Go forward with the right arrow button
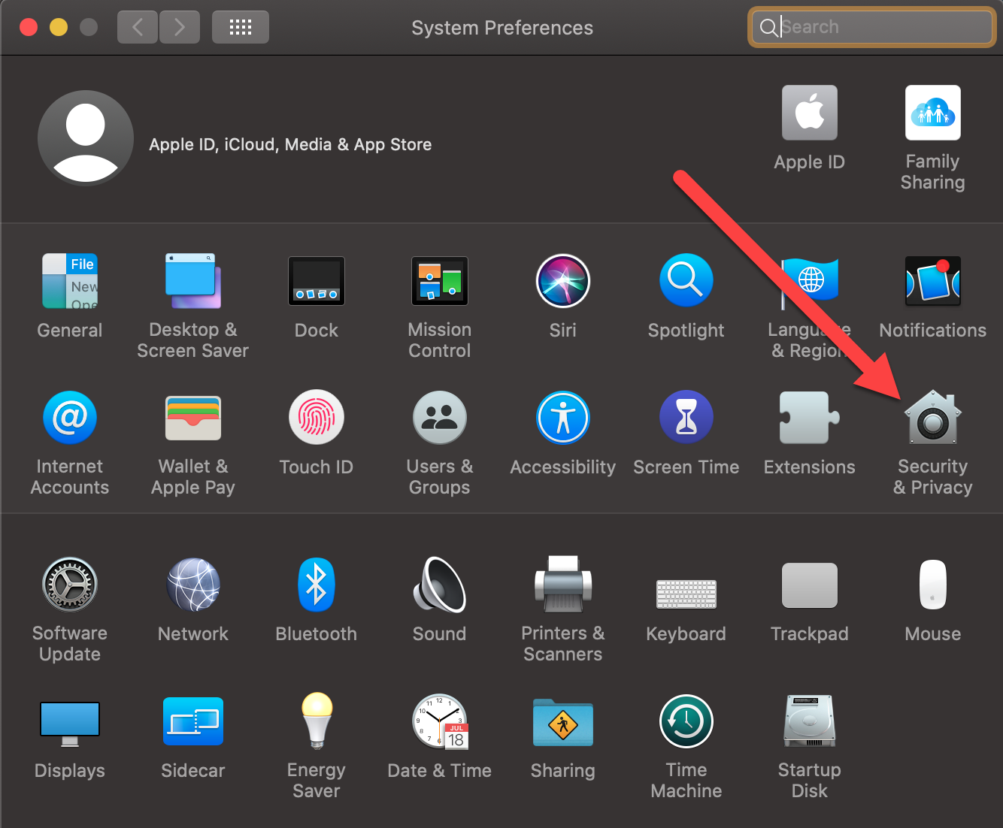This screenshot has height=828, width=1003. [180, 28]
